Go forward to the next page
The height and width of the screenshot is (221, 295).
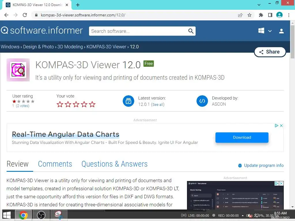coord(16,15)
